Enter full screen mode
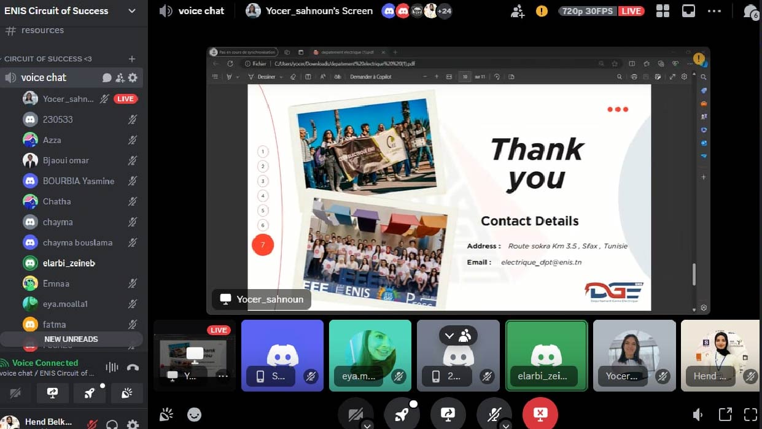The width and height of the screenshot is (762, 429). pyautogui.click(x=750, y=415)
